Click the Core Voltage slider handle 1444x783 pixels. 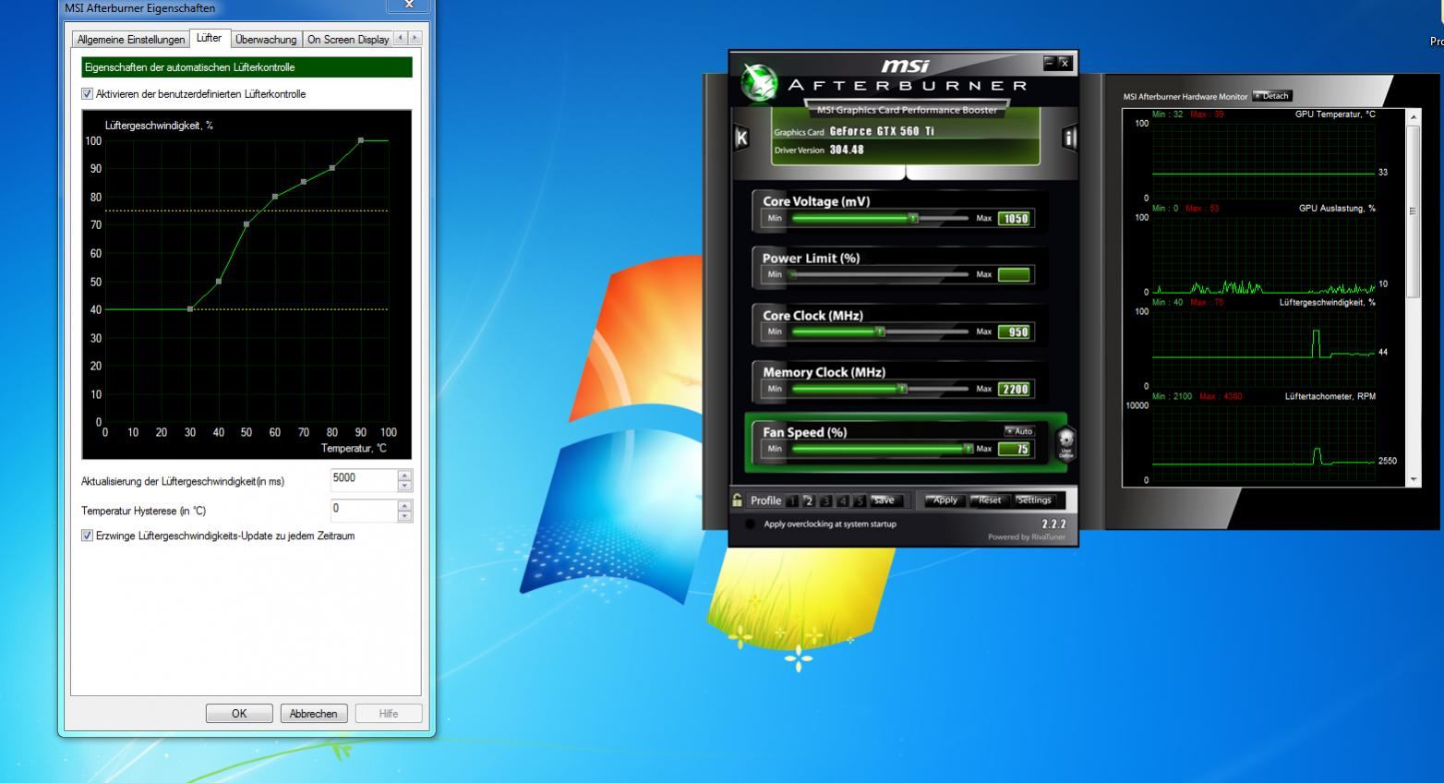913,219
